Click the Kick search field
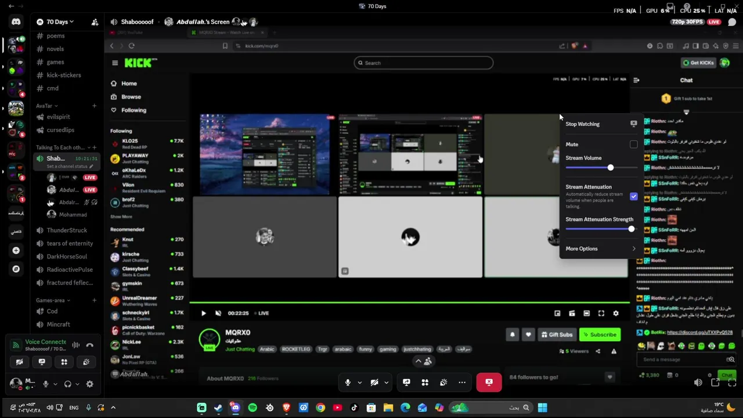 click(424, 63)
